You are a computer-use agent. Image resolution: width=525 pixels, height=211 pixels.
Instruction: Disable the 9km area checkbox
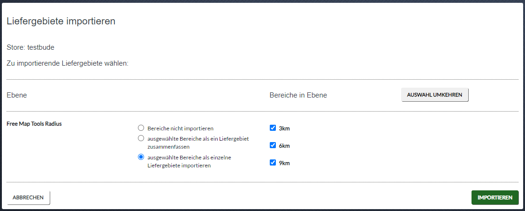click(273, 163)
